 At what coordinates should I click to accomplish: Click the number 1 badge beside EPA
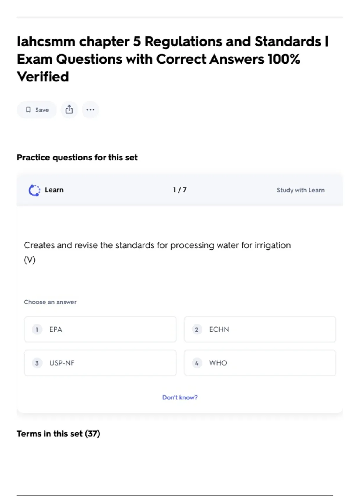37,330
